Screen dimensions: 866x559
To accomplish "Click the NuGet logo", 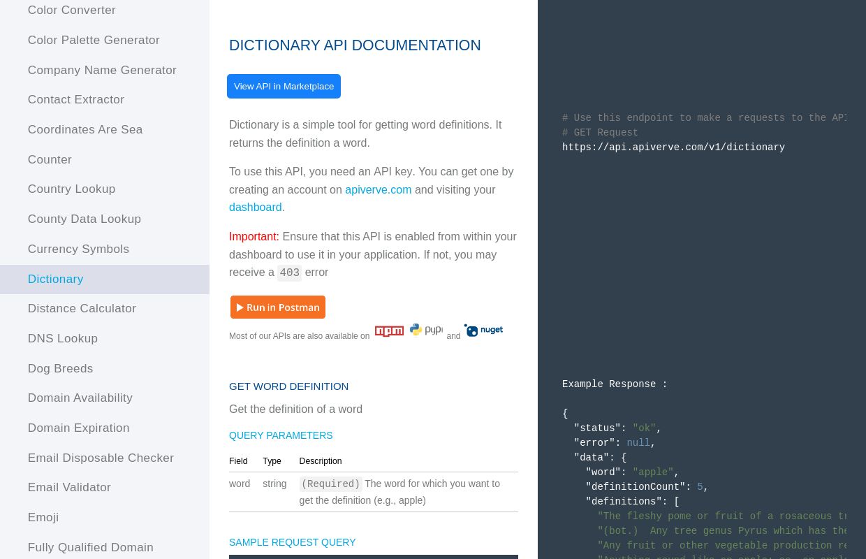I will pos(483,331).
